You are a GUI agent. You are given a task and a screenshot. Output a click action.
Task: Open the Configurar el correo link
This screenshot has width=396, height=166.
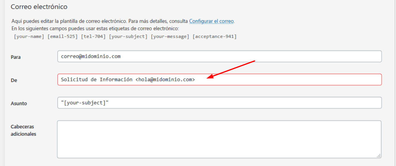212,21
